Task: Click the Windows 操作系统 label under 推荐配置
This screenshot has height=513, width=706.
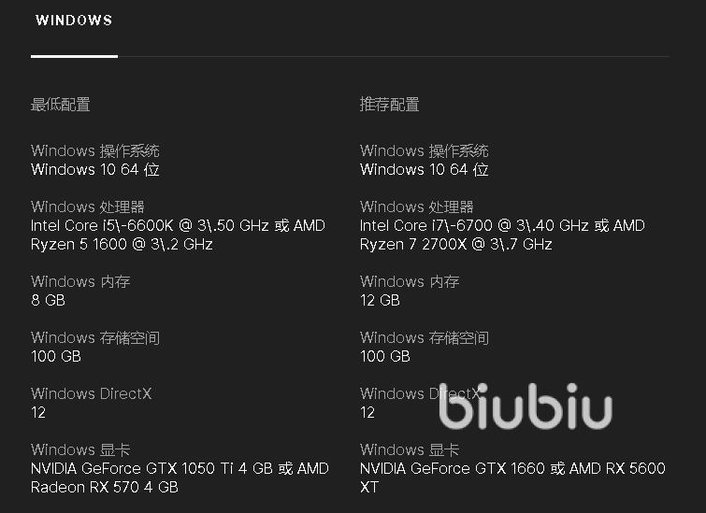Action: pos(425,150)
